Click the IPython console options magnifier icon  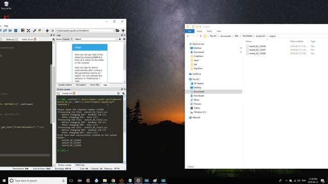tap(124, 94)
